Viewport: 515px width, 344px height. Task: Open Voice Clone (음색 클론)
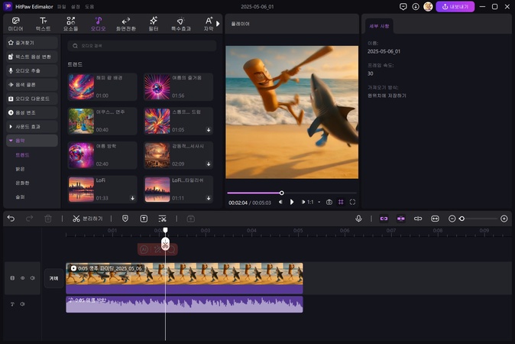point(32,85)
